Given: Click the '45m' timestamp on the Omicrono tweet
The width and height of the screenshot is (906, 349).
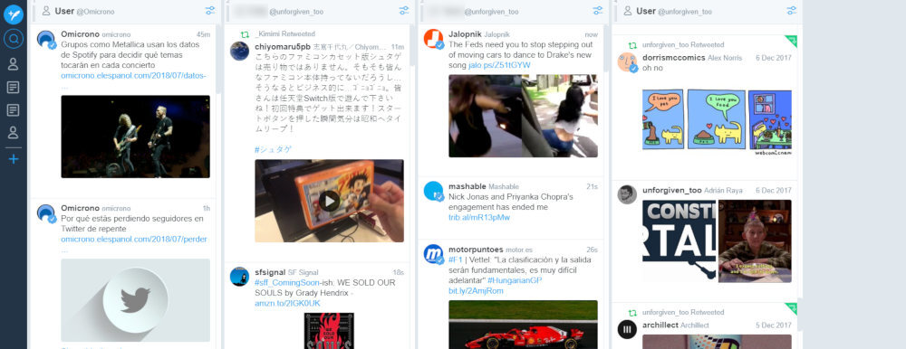Looking at the screenshot, I should [x=203, y=34].
